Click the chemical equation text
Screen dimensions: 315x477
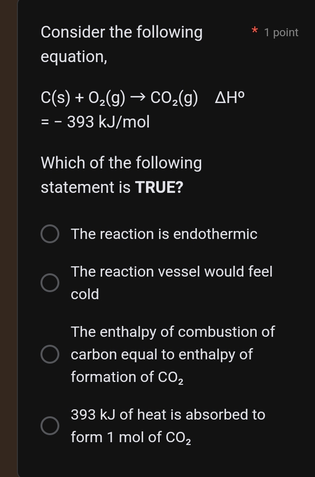click(x=120, y=98)
